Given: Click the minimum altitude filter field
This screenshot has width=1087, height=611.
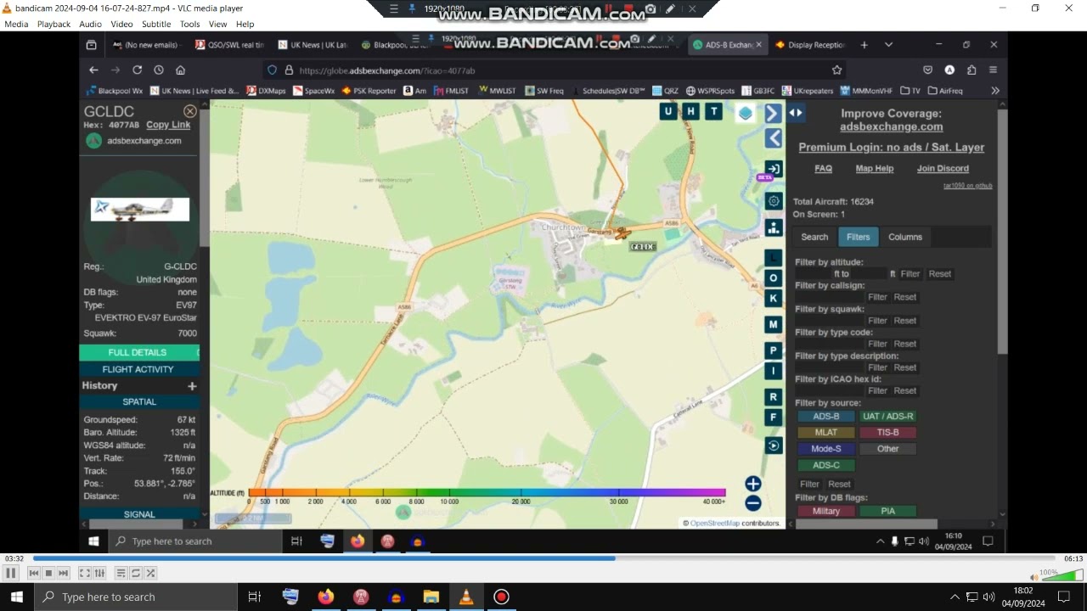Looking at the screenshot, I should (x=814, y=274).
